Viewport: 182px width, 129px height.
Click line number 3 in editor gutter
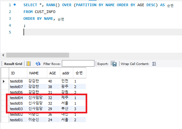tap(10, 19)
